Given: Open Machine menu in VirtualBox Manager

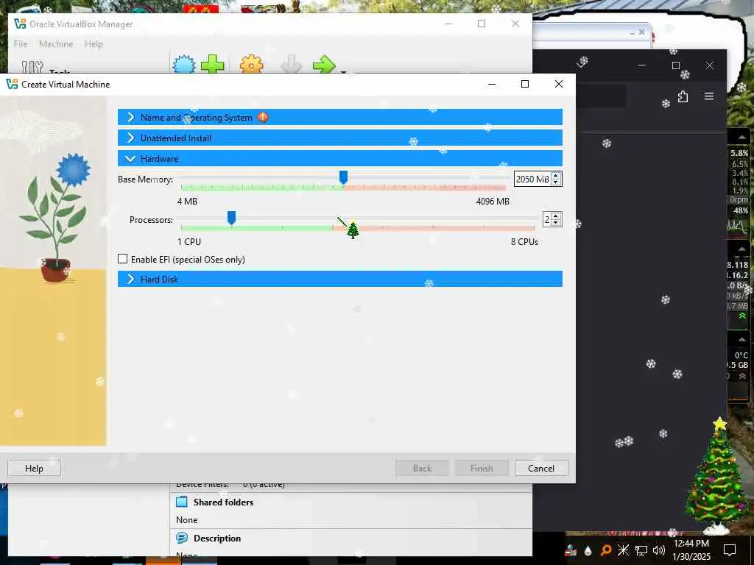Looking at the screenshot, I should pyautogui.click(x=56, y=43).
